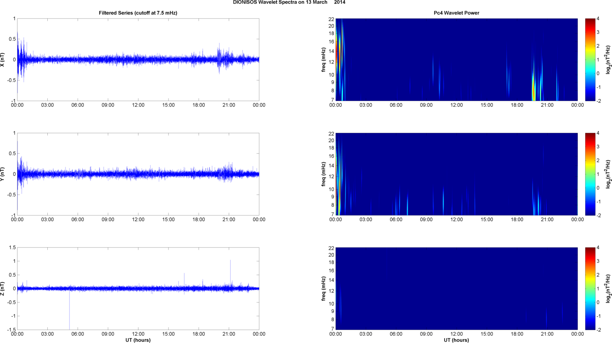The height and width of the screenshot is (343, 612).
Task: Select the 'Filtered Series (cutoff at 7.5 mHz)' heading
Action: [138, 13]
